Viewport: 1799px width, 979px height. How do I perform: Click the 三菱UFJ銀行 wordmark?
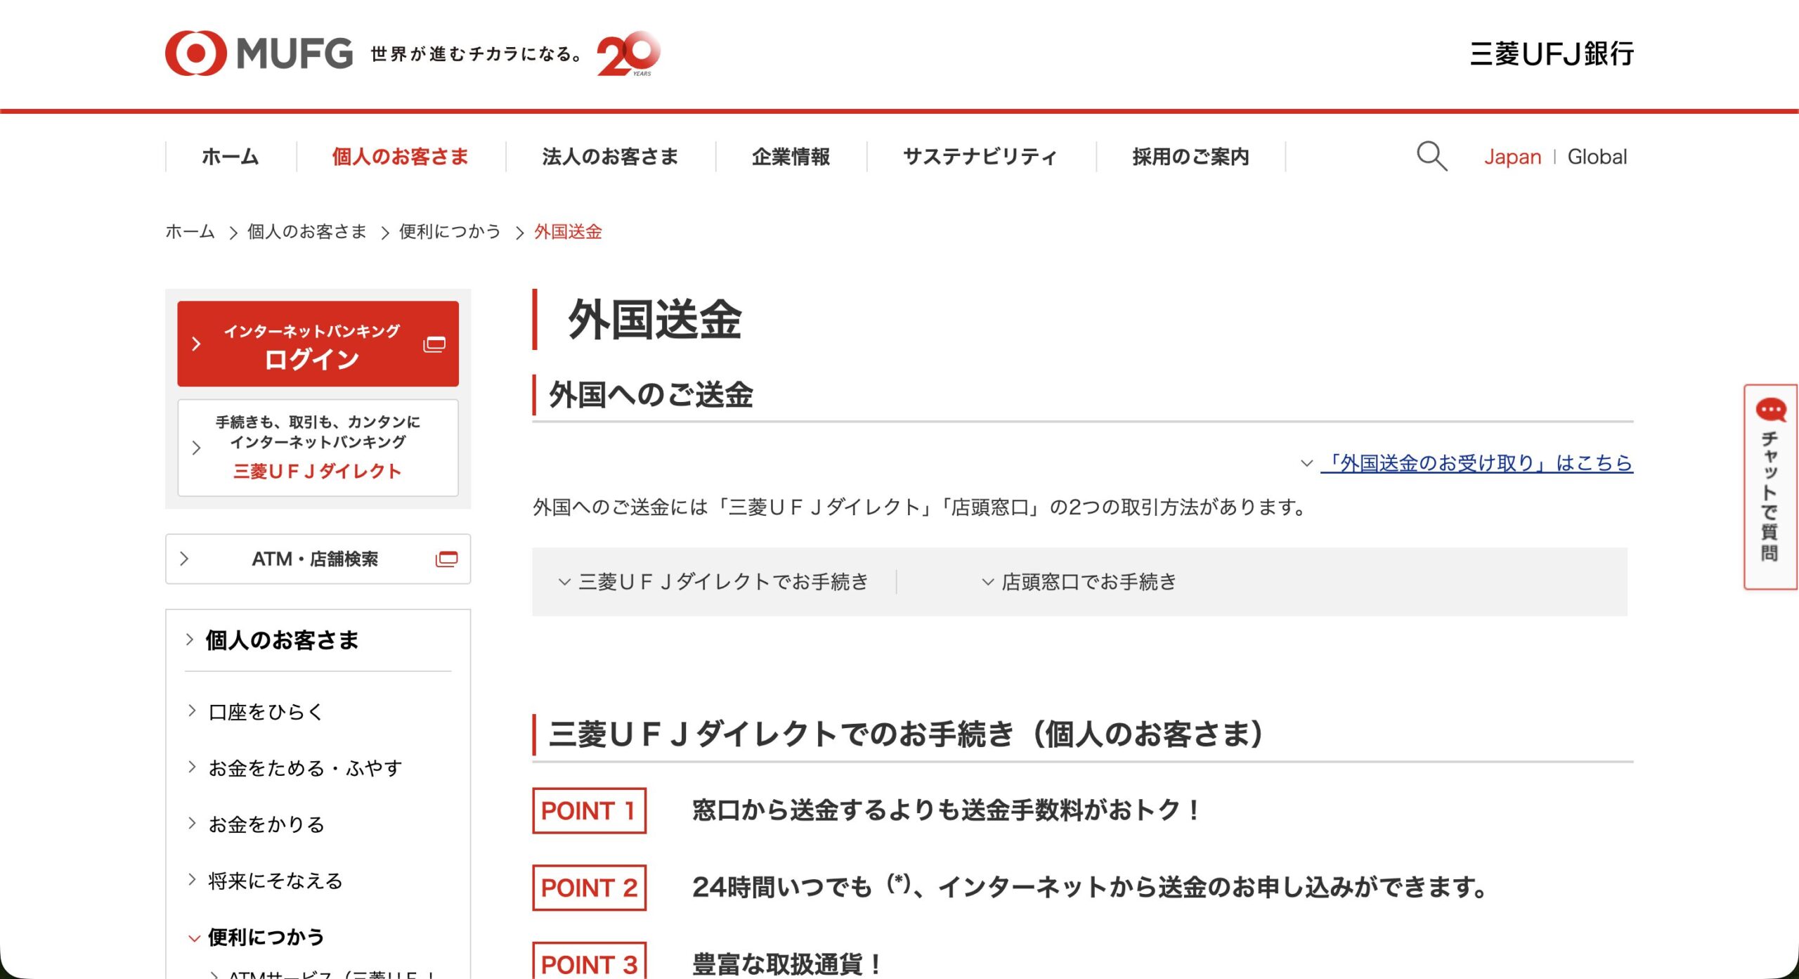tap(1552, 54)
